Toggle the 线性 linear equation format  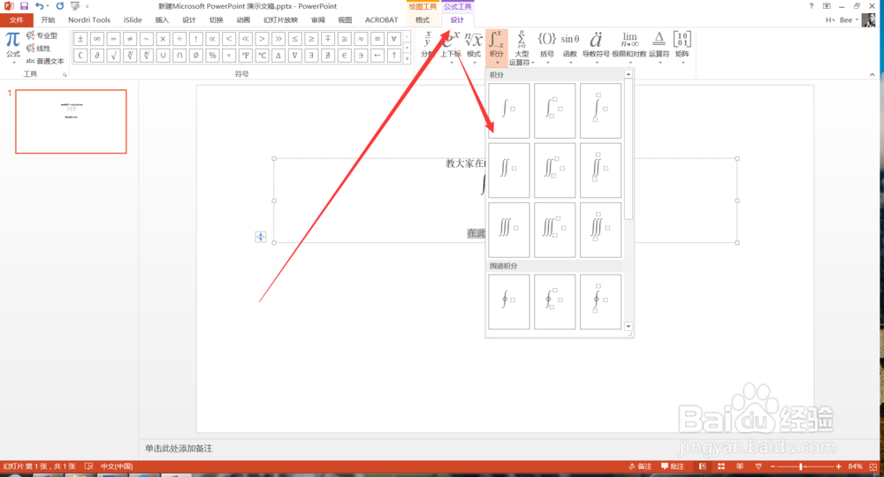coord(38,48)
